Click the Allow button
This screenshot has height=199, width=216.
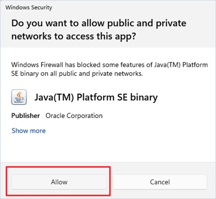59,182
